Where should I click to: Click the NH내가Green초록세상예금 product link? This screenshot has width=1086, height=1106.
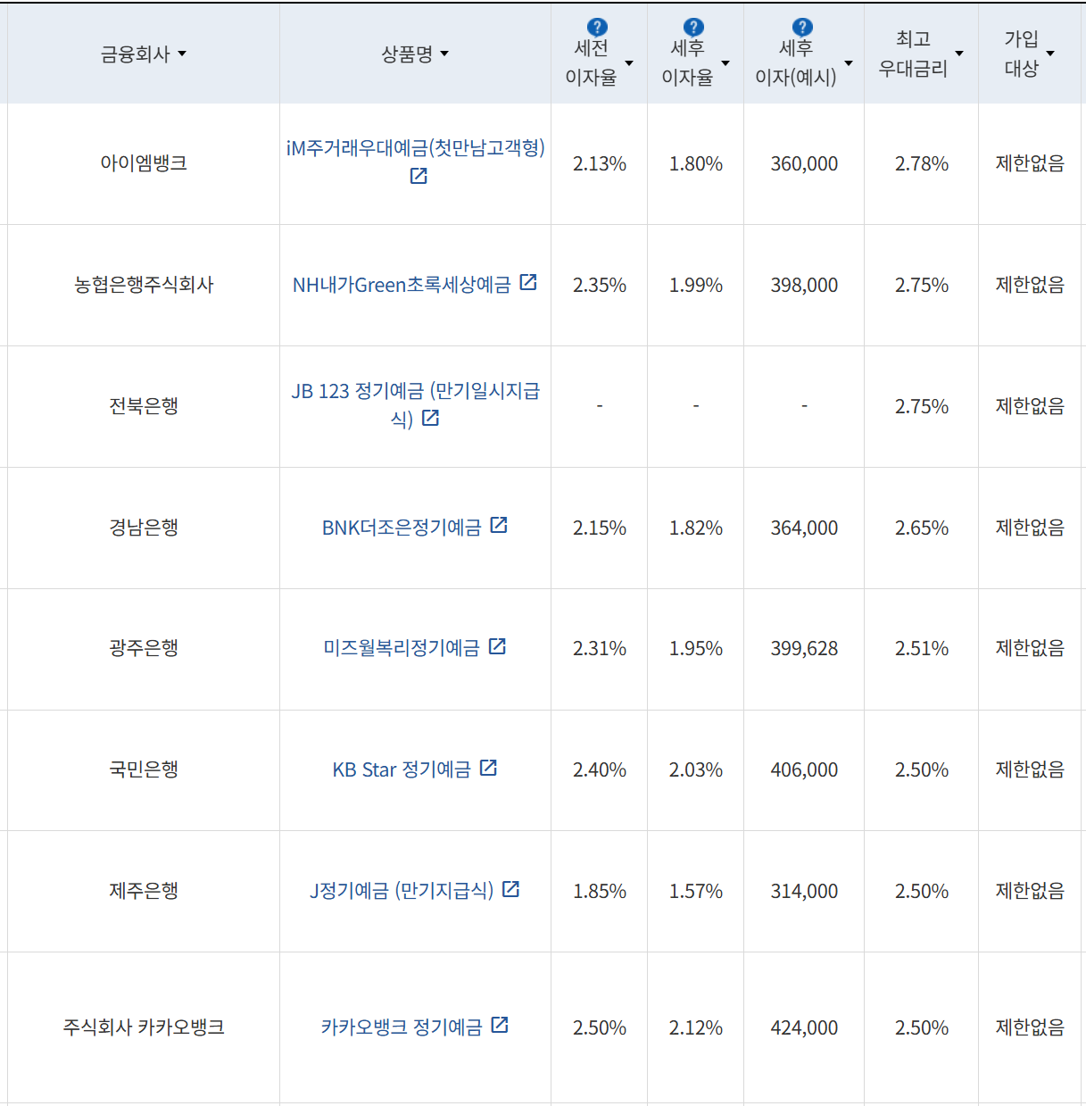[402, 284]
